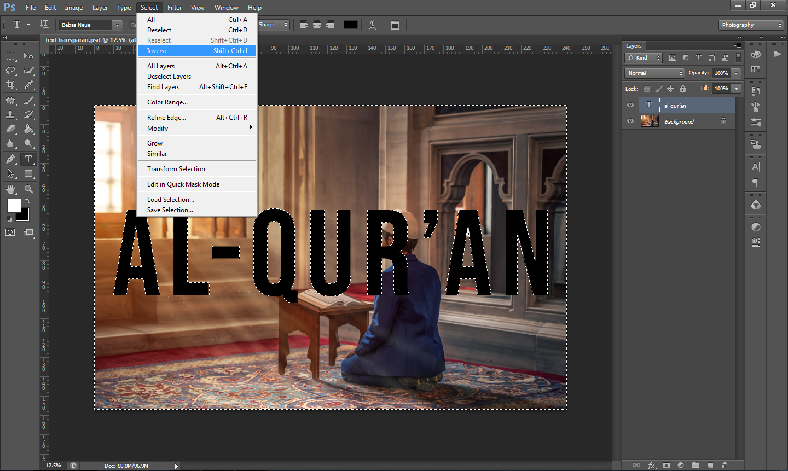This screenshot has width=788, height=471.
Task: Click the black text color swatch
Action: tap(351, 25)
